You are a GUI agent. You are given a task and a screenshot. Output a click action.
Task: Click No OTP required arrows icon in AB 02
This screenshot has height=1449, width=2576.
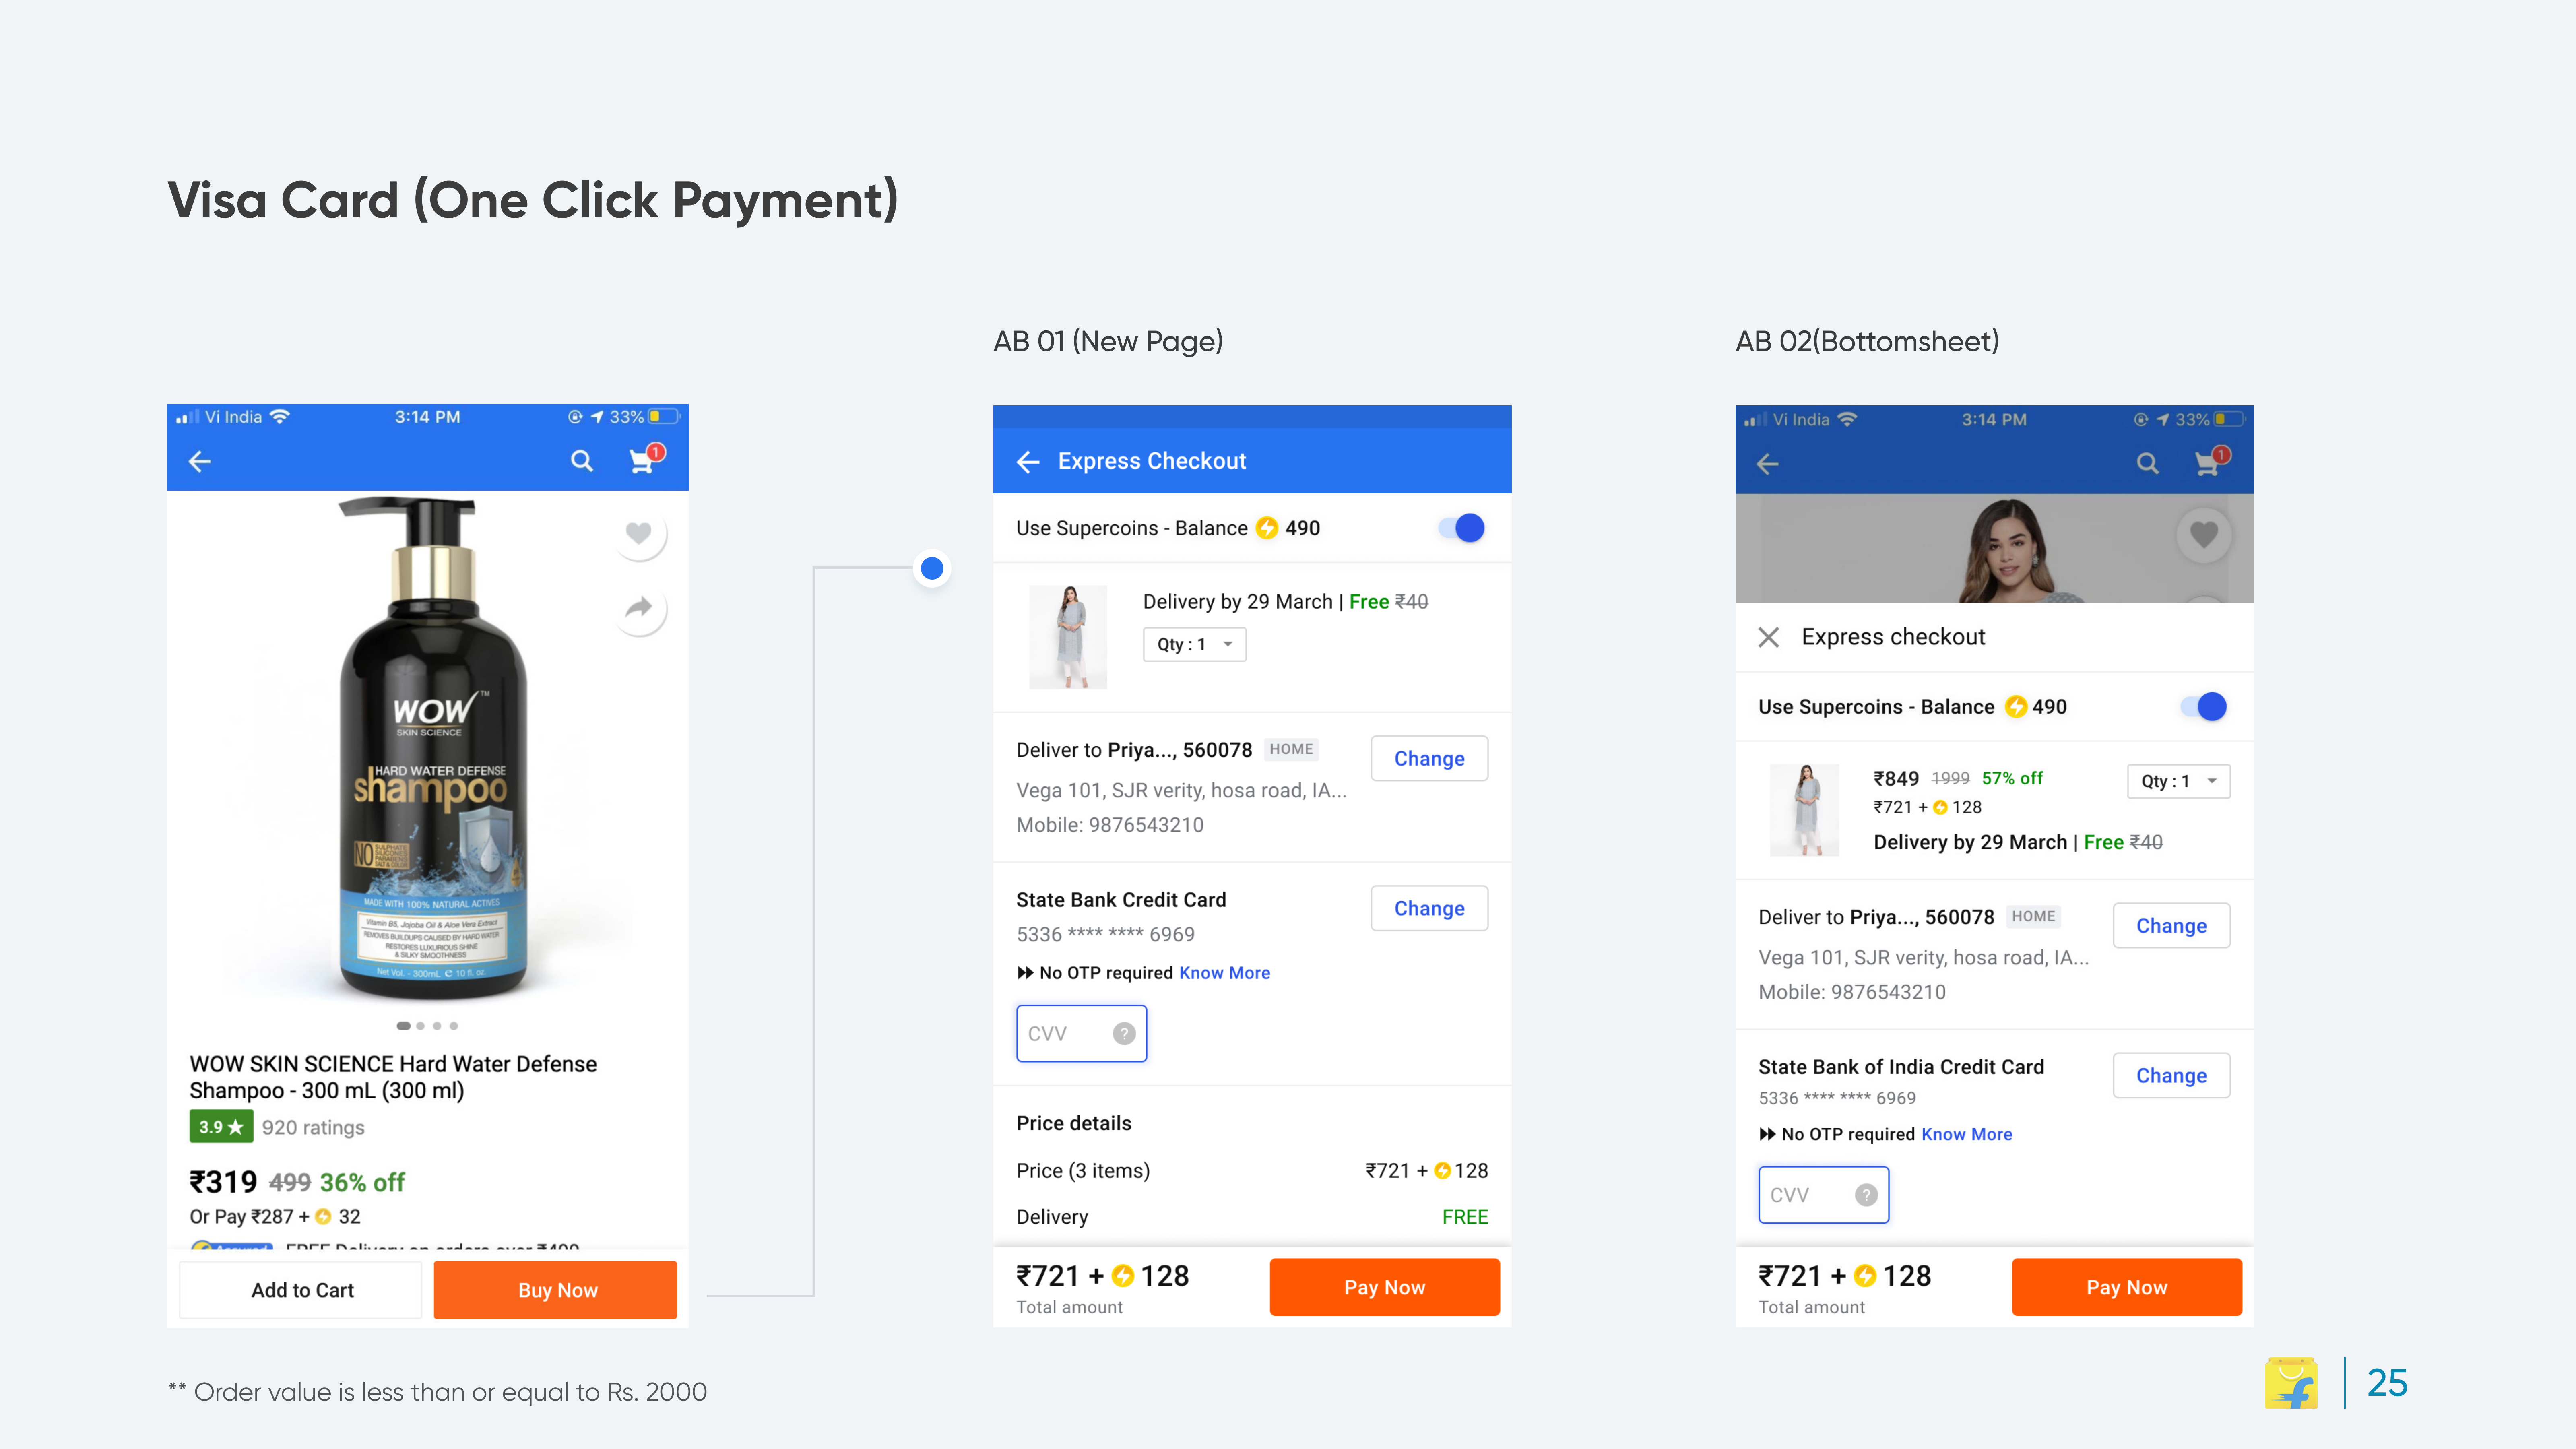click(1767, 1134)
